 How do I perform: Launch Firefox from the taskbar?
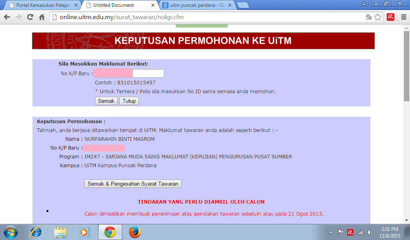[135, 232]
